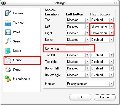Image resolution: width=120 pixels, height=105 pixels.
Task: Click the Mouse icon in sidebar
Action: [8, 60]
